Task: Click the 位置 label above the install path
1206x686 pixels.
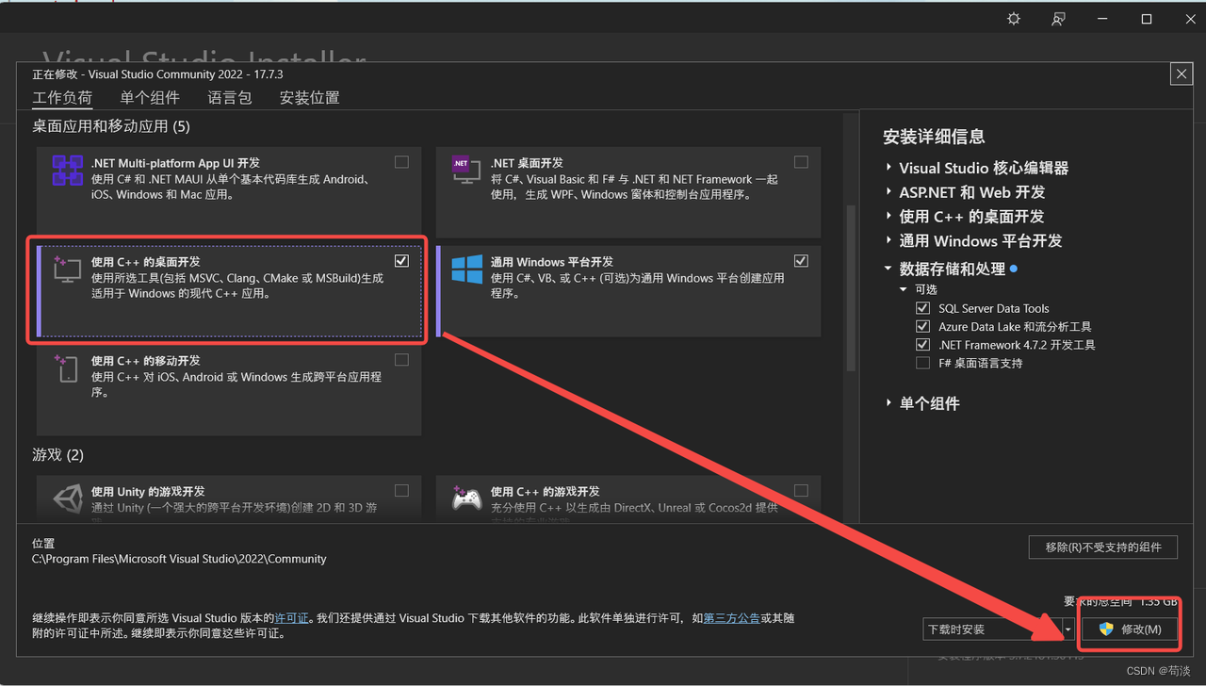Action: 43,544
